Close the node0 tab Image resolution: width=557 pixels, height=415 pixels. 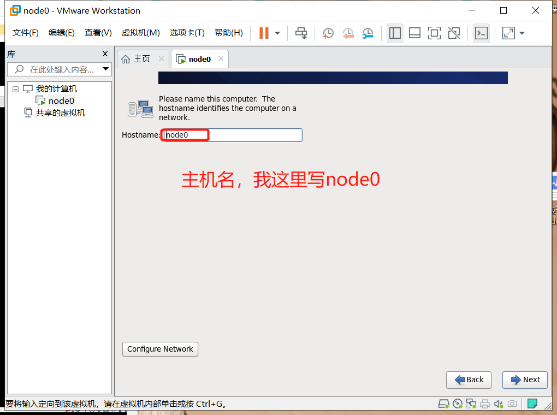221,59
